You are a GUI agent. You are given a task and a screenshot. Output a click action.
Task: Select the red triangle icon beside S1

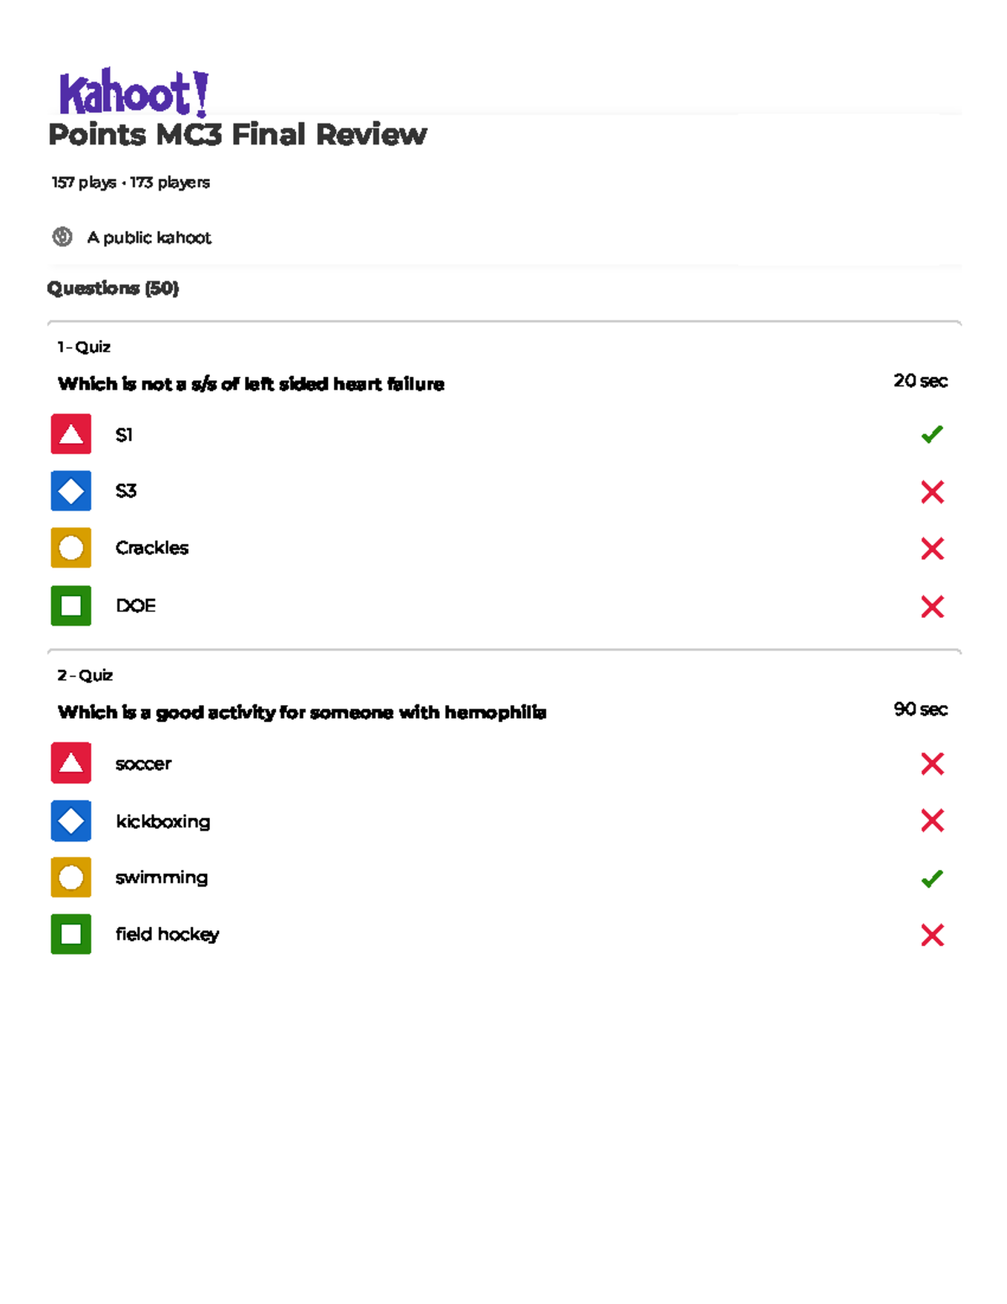[x=71, y=434]
